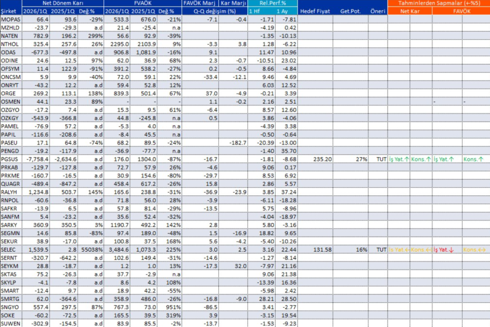Click the OSMEN row label

tap(11, 102)
